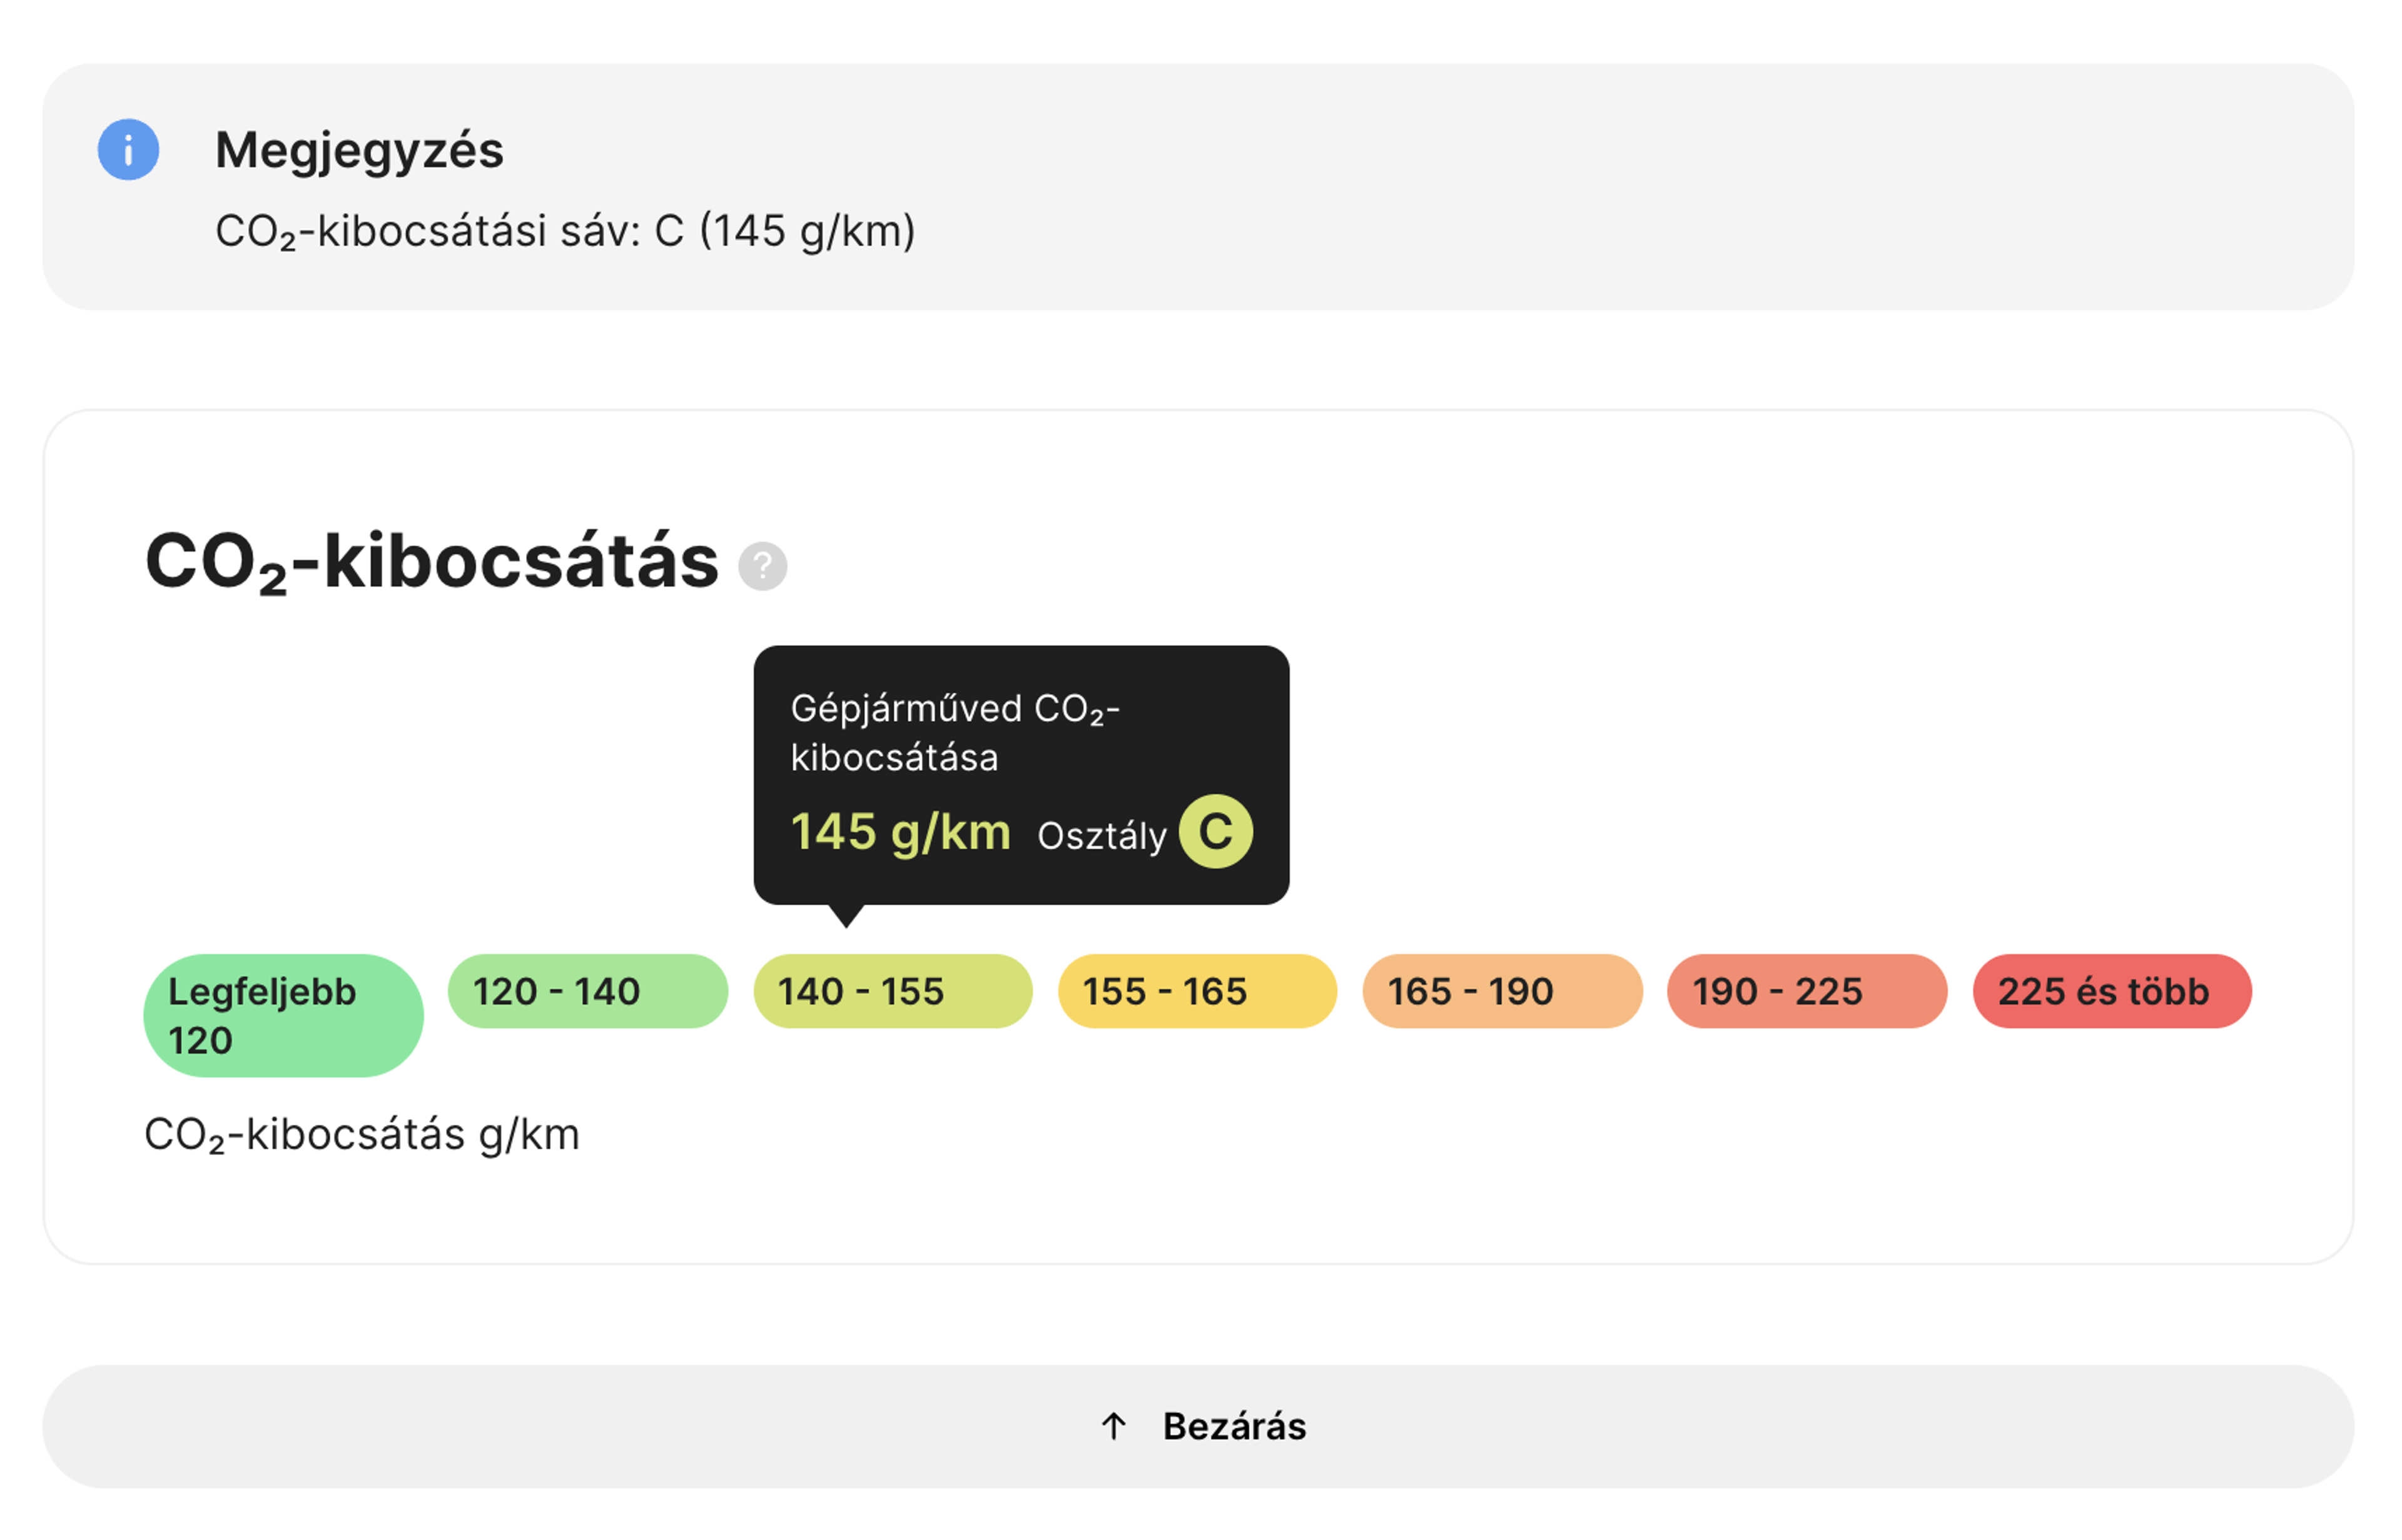This screenshot has width=2402, height=1540.
Task: Click the class C badge in tooltip
Action: tap(1217, 832)
